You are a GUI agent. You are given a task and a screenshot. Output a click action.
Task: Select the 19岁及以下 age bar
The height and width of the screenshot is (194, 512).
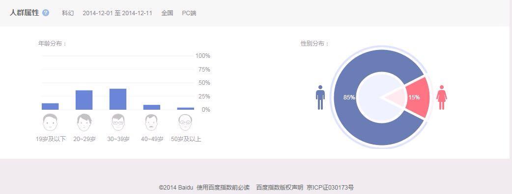tap(50, 106)
